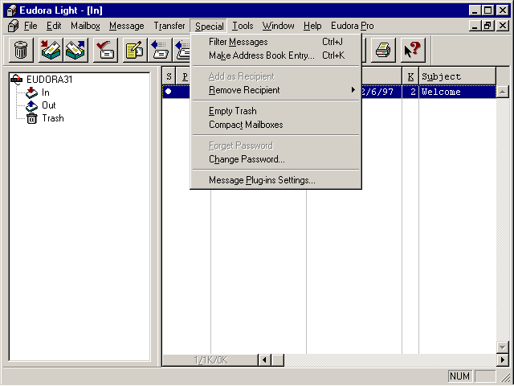Viewport: 514px width, 386px height.
Task: Choose Compact Mailboxes
Action: click(275, 125)
